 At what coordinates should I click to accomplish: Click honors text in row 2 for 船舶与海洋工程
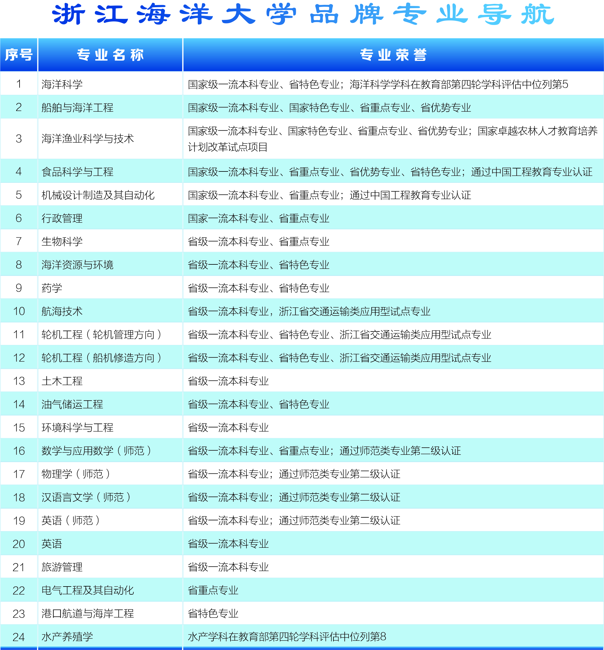point(330,108)
